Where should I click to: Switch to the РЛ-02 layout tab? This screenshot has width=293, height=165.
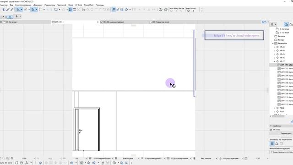(124, 22)
